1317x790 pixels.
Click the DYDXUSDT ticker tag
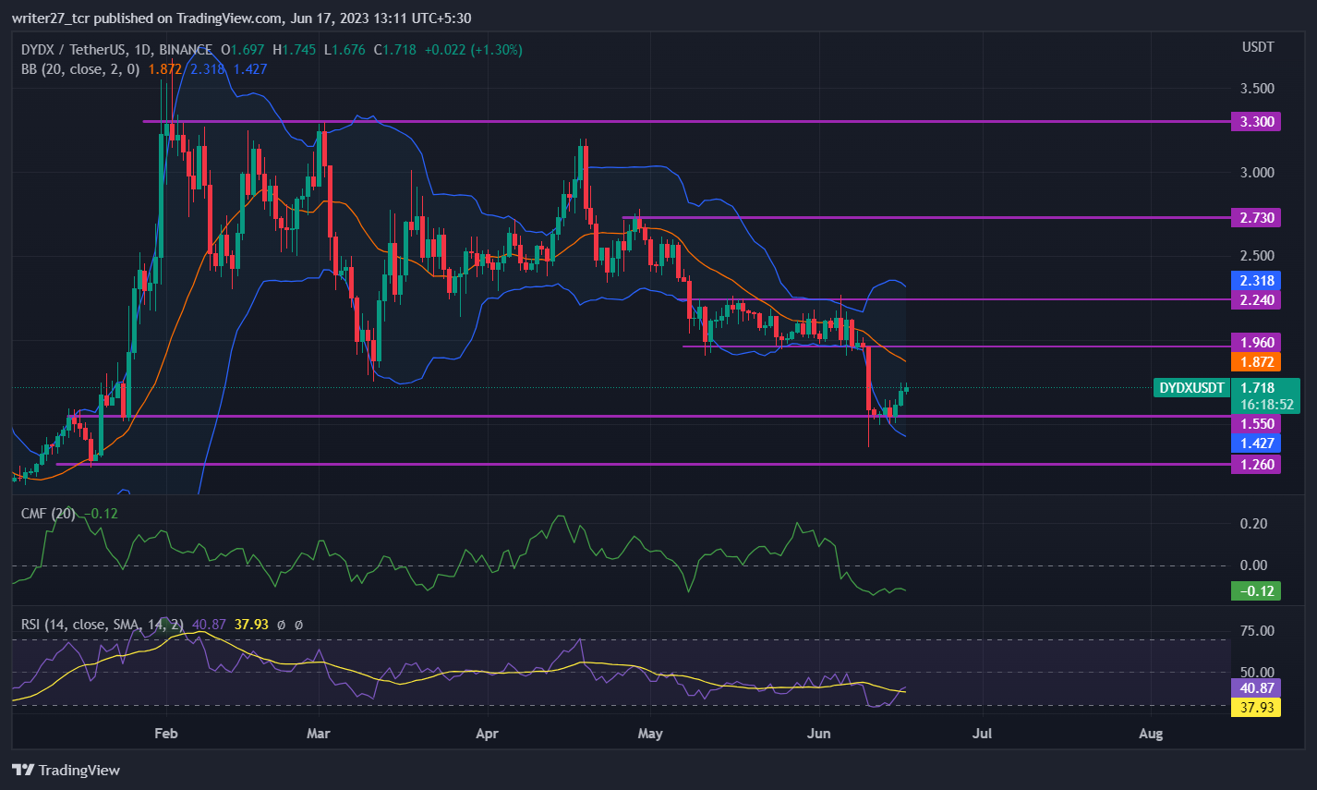(x=1191, y=388)
